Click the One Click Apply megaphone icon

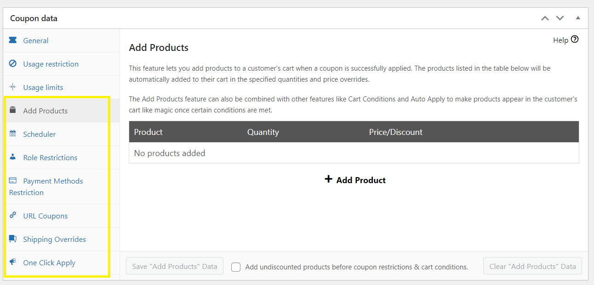pos(13,263)
